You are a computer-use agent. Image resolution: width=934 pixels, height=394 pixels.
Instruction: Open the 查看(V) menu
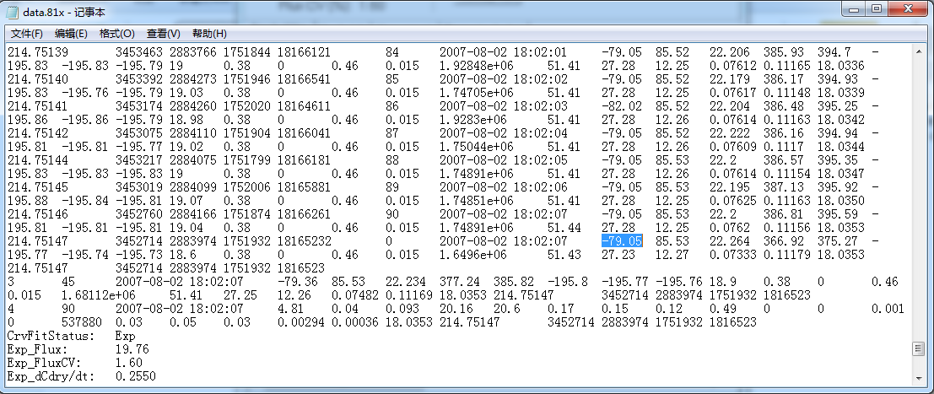tap(163, 34)
